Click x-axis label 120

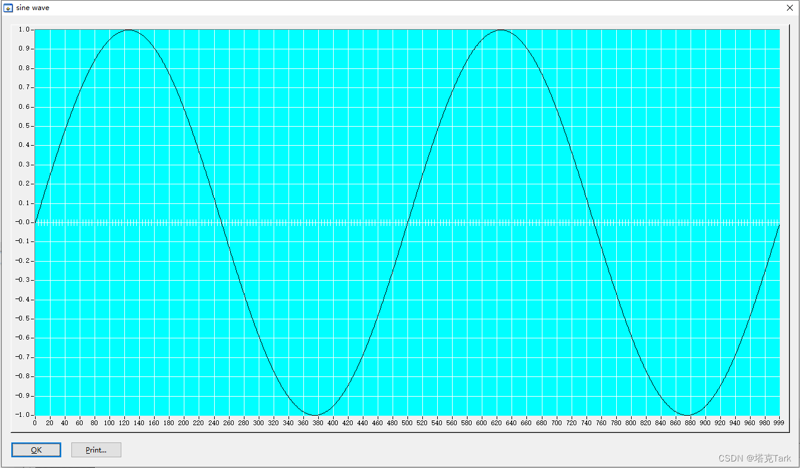coord(124,423)
